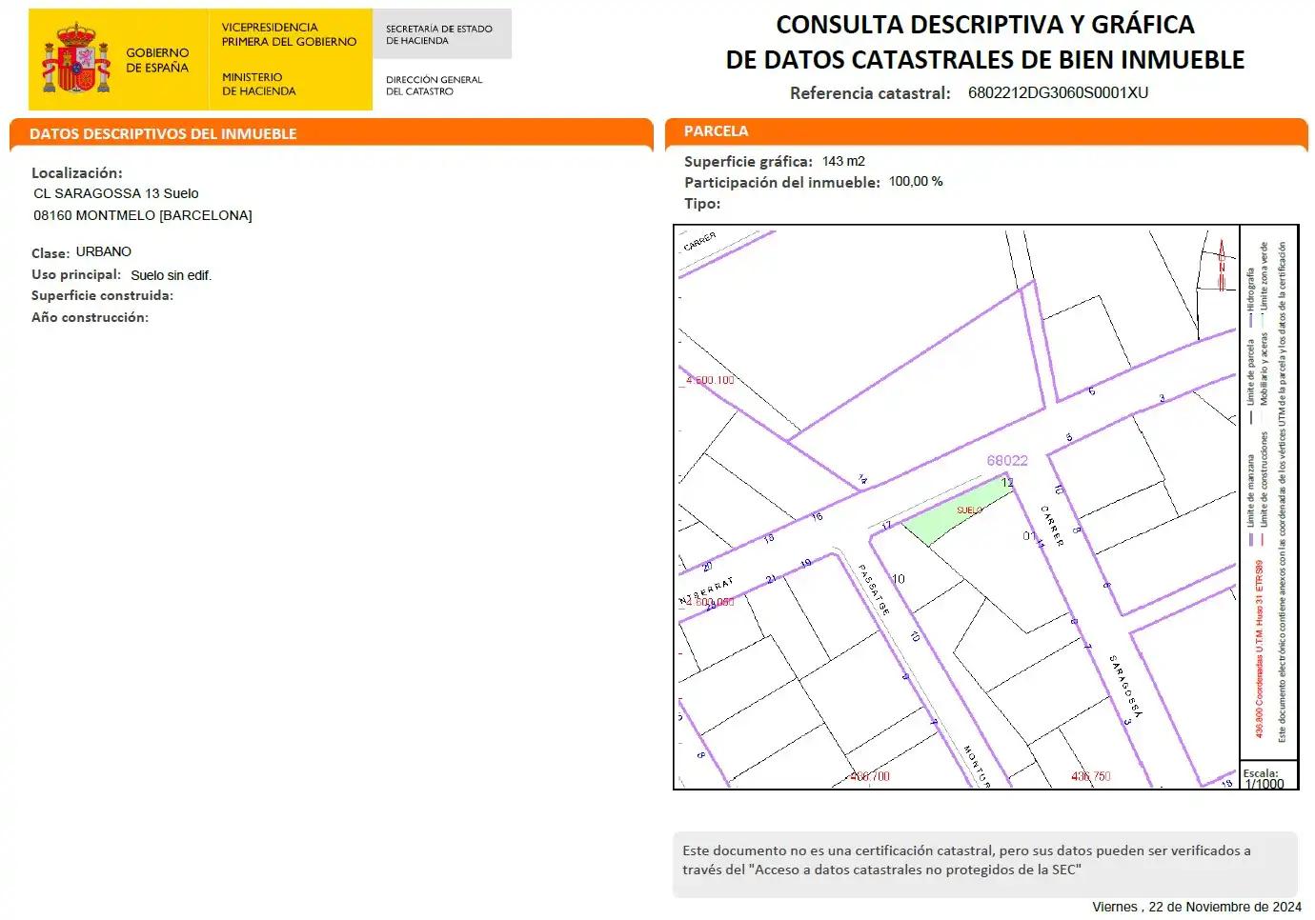Click "DIRECCIÓN GENERAL DEL CATASTRO" text
Image resolution: width=1315 pixels, height=920 pixels.
click(x=434, y=86)
